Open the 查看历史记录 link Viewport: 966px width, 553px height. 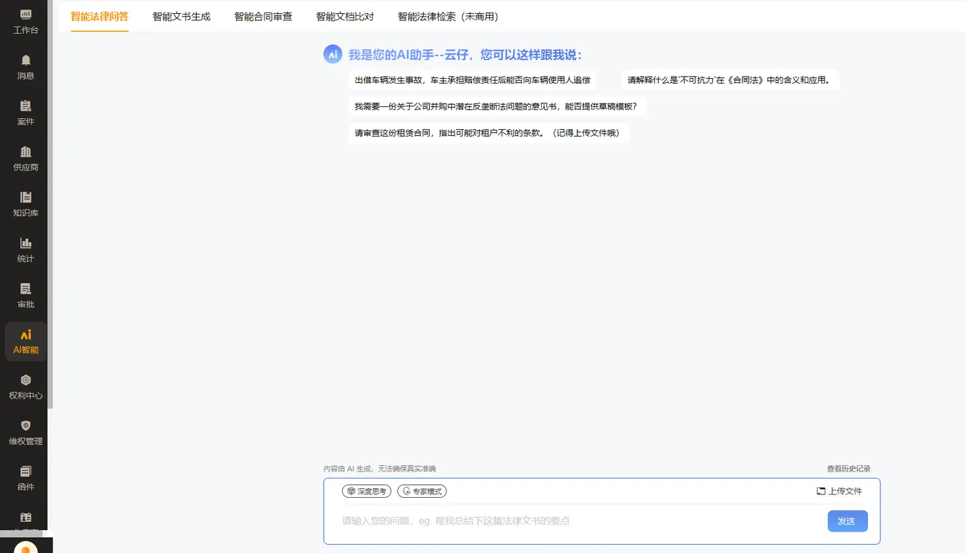coord(849,469)
